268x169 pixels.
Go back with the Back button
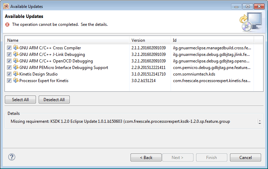[x=146, y=158]
